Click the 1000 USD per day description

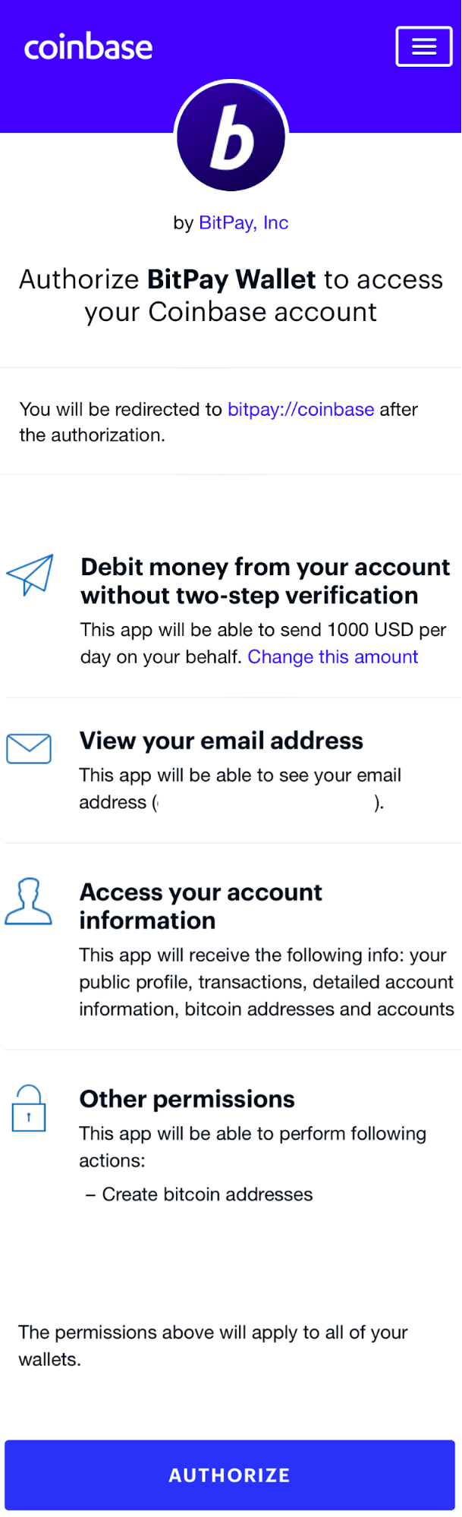pyautogui.click(x=263, y=643)
